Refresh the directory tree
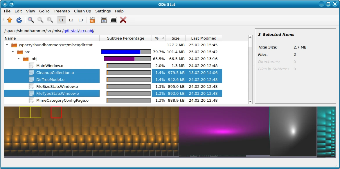 (x=19, y=20)
